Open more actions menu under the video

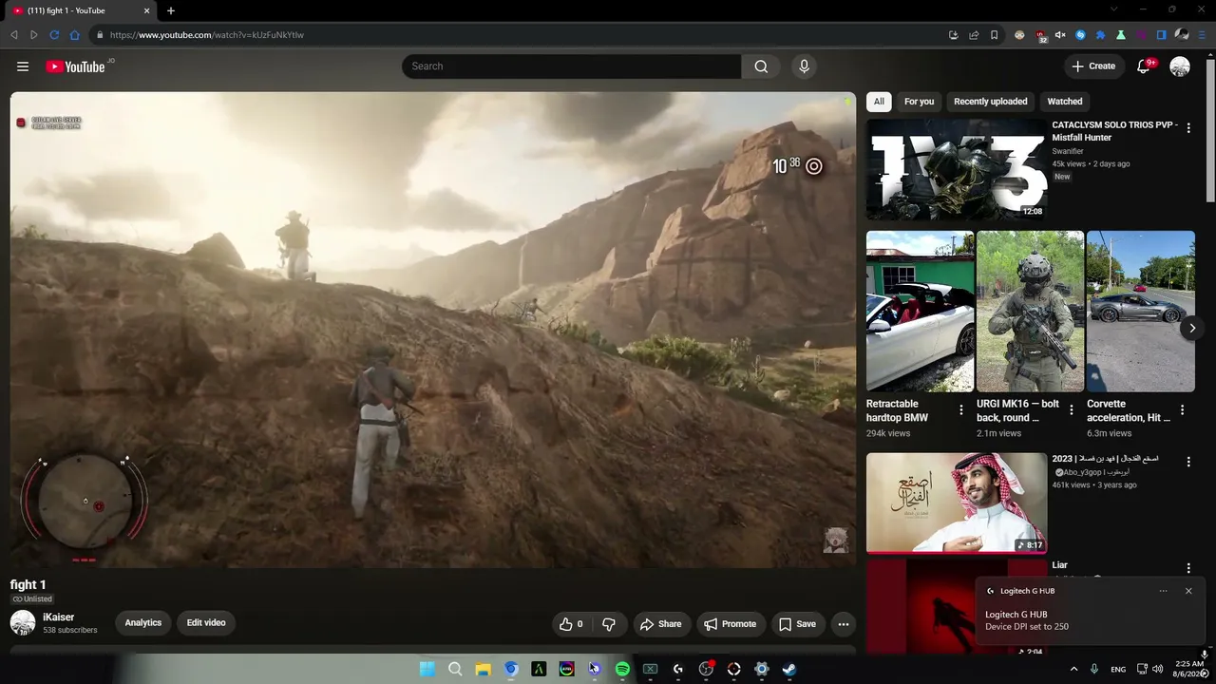[x=844, y=624]
